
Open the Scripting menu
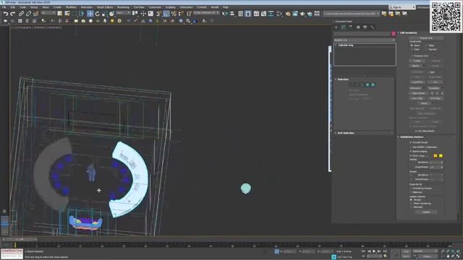tap(171, 7)
